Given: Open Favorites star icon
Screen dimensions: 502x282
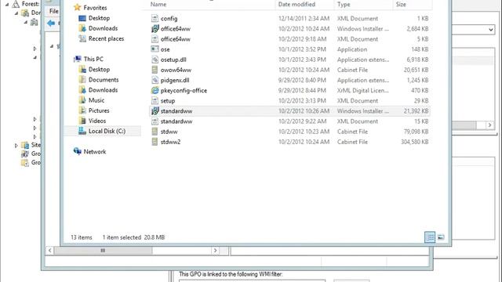Looking at the screenshot, I should [x=77, y=7].
